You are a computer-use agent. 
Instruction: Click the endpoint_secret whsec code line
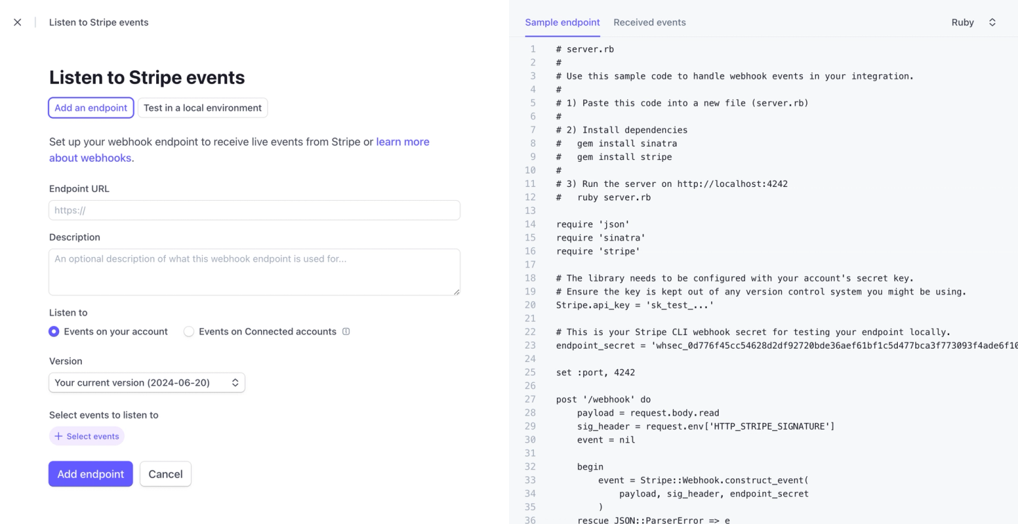(x=787, y=345)
